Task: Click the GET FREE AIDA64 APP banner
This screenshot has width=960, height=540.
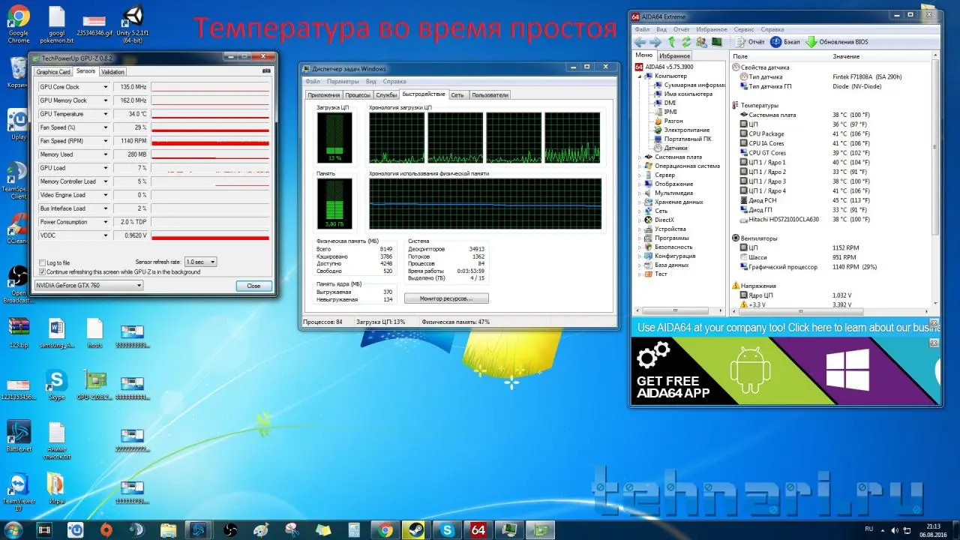Action: (x=784, y=371)
